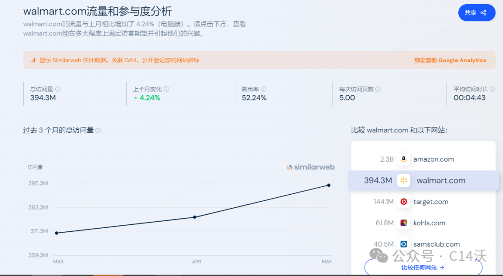Click the 2.3B amazon traffic figure
Screen dimensions: 503x276
pyautogui.click(x=387, y=159)
